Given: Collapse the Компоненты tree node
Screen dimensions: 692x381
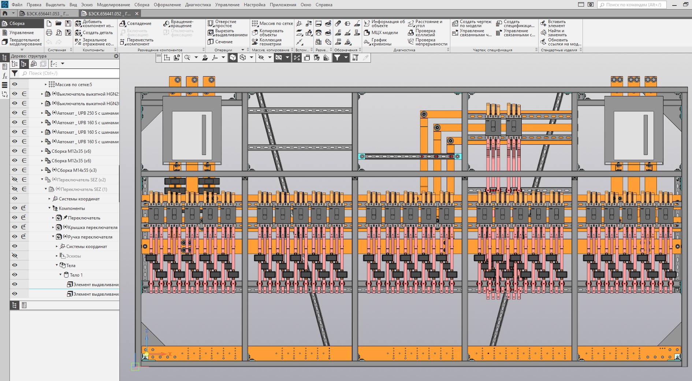Looking at the screenshot, I should click(49, 208).
